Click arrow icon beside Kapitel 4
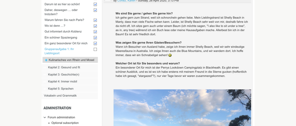The image size is (296, 126). click(x=44, y=82)
